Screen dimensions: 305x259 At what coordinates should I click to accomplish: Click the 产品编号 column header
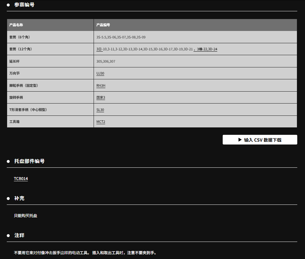click(x=103, y=25)
